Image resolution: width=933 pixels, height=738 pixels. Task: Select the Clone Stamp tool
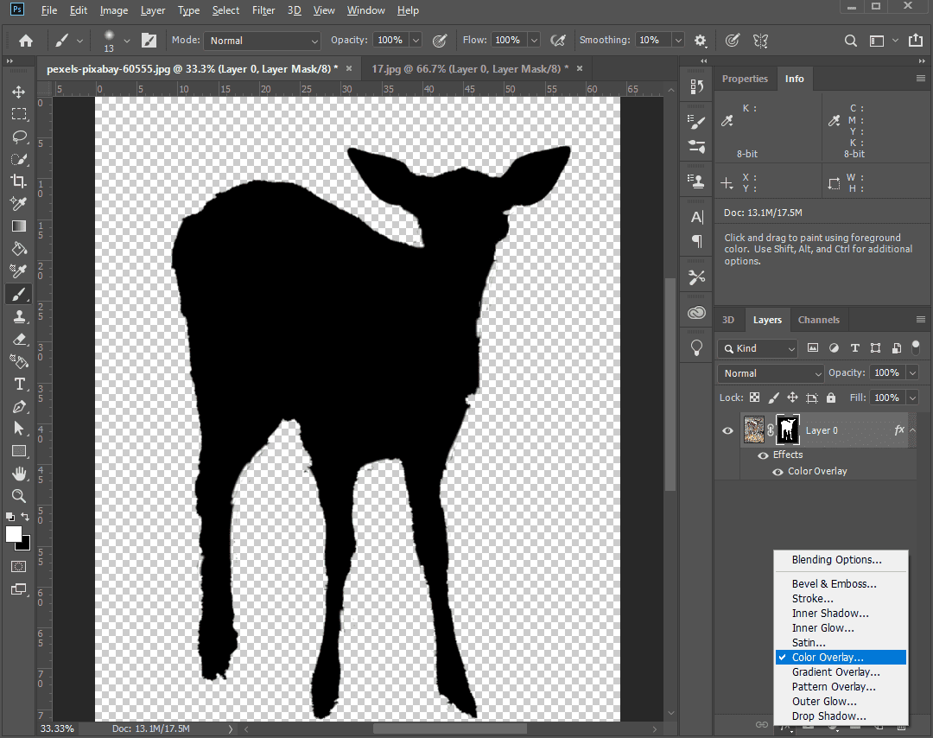(19, 316)
